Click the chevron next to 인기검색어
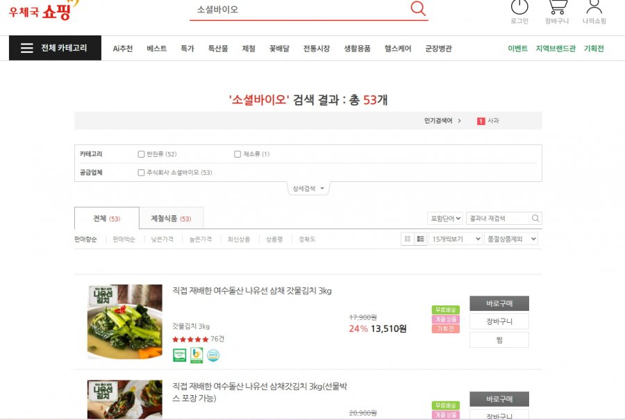625x420 pixels. 459,121
